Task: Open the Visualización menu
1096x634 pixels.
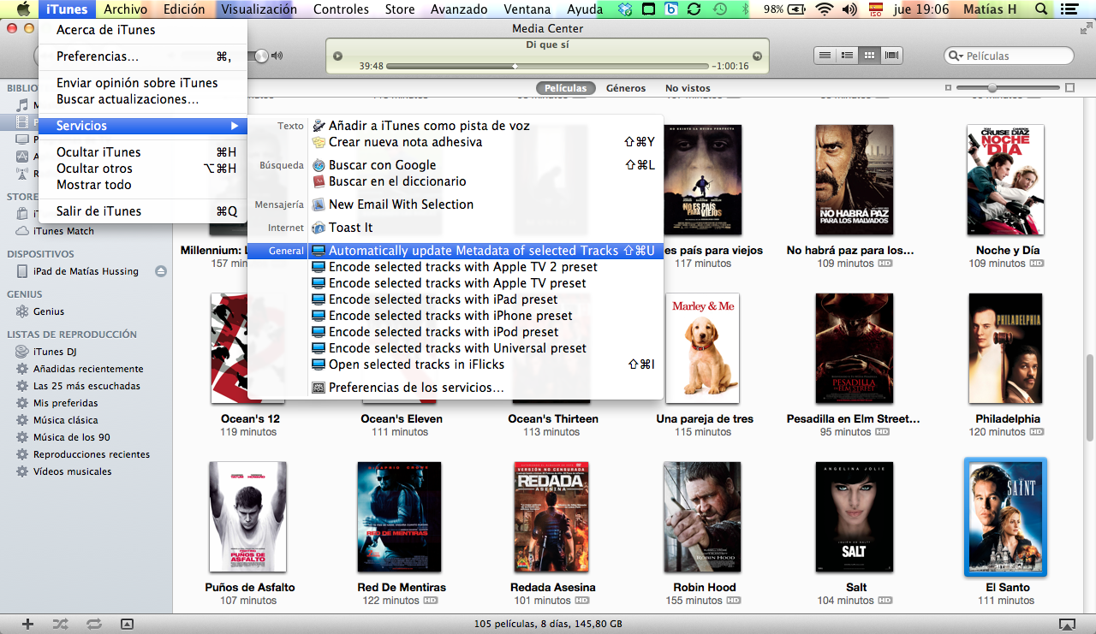Action: [258, 9]
